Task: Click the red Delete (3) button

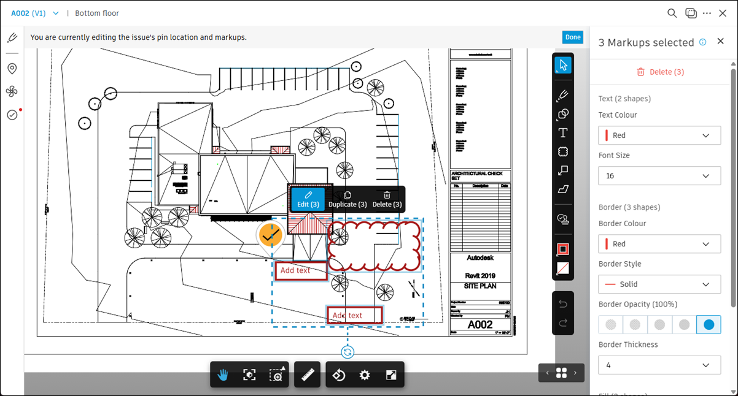Action: pos(660,72)
